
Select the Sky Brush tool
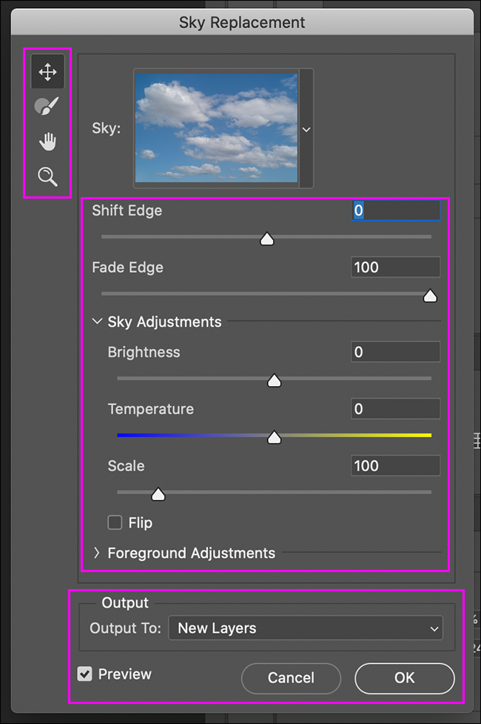point(48,107)
